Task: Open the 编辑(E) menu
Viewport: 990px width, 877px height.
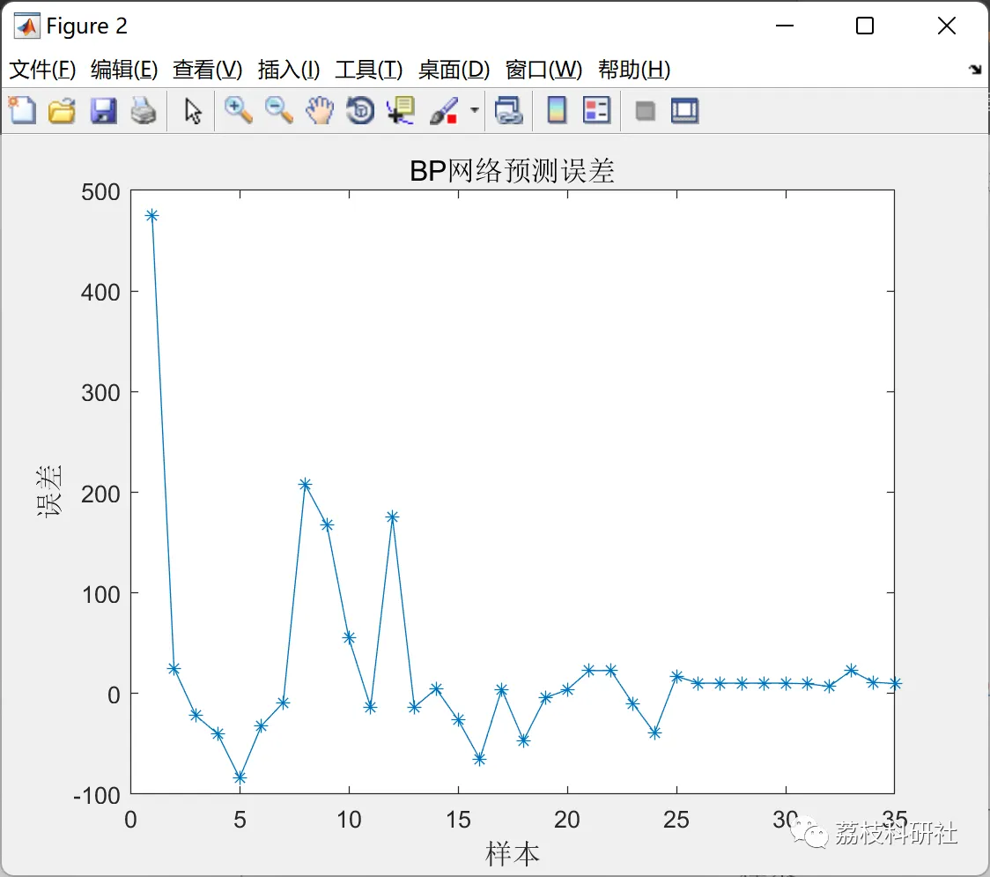Action: point(124,70)
